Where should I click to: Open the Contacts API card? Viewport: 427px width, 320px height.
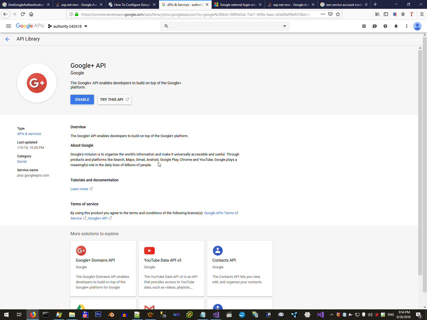pos(240,269)
